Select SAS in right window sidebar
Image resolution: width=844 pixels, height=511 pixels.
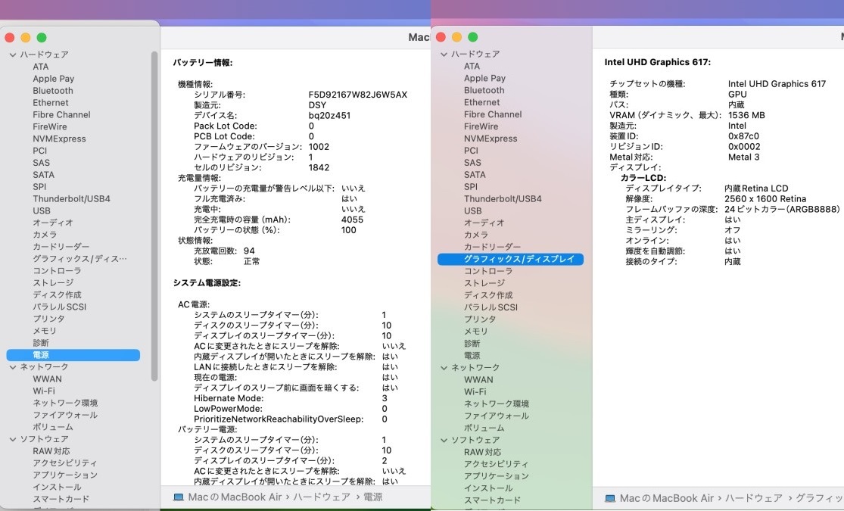click(472, 163)
